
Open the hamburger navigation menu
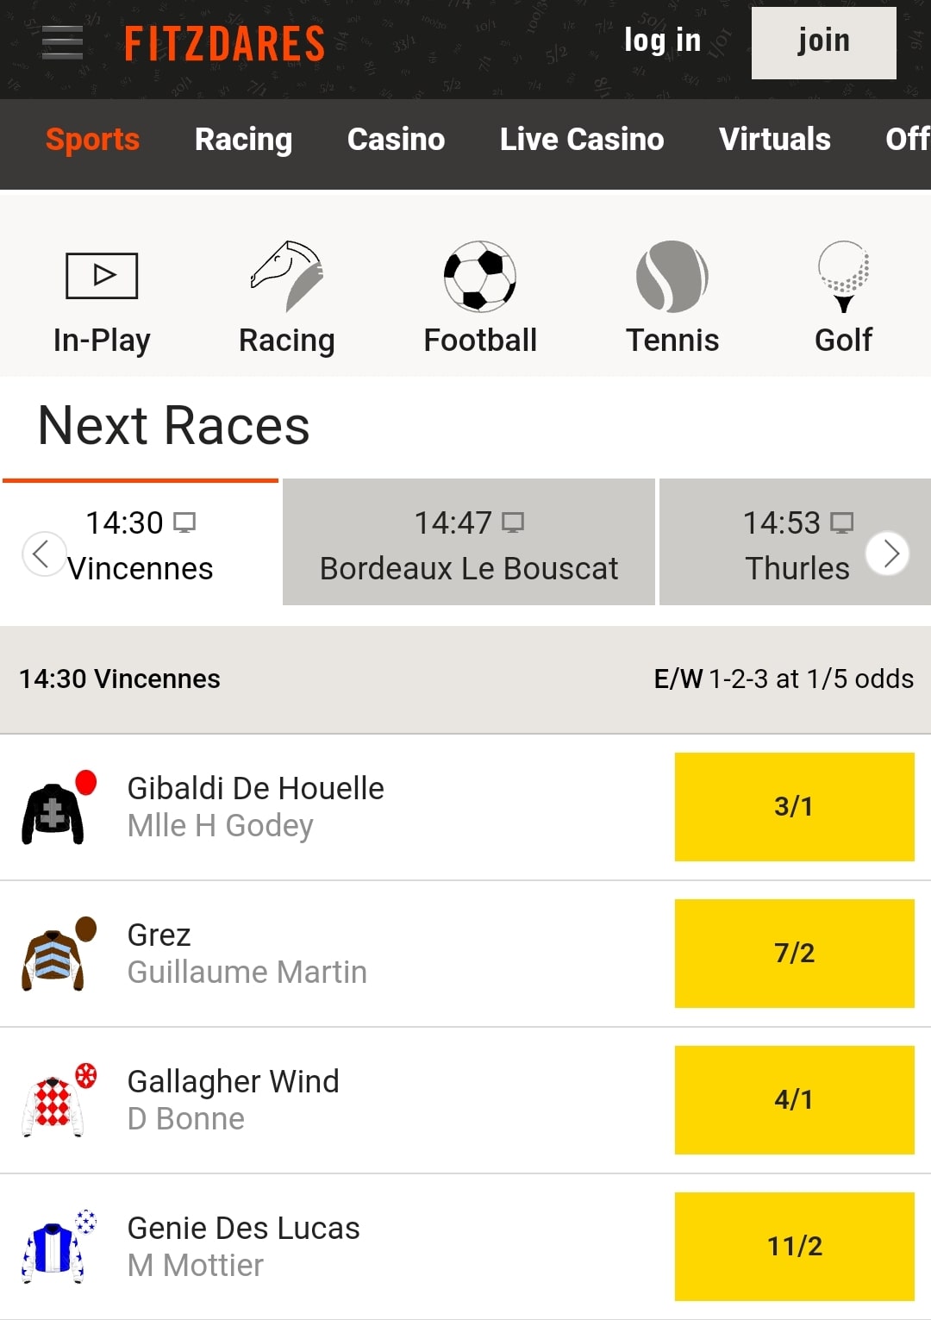(61, 41)
